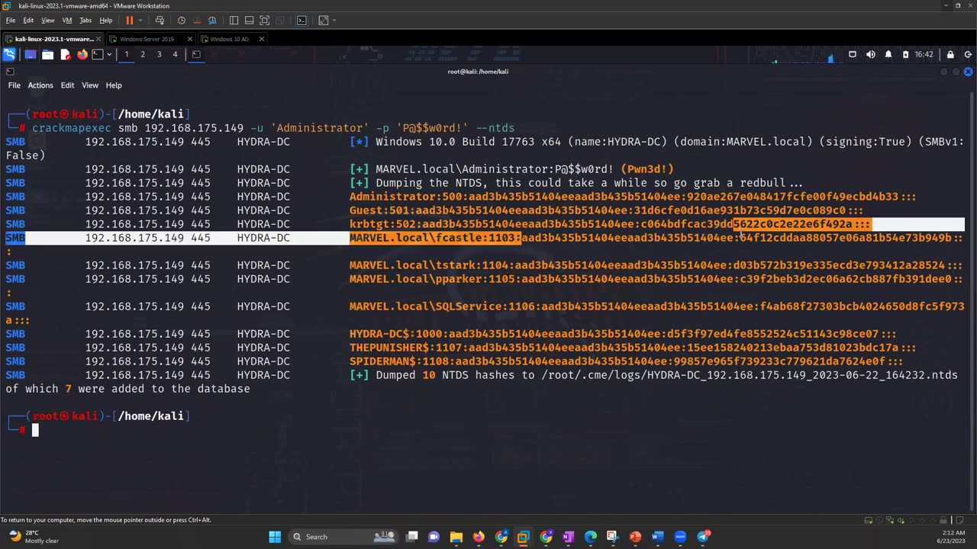
Task: Open the Windows Start menu
Action: click(x=275, y=537)
